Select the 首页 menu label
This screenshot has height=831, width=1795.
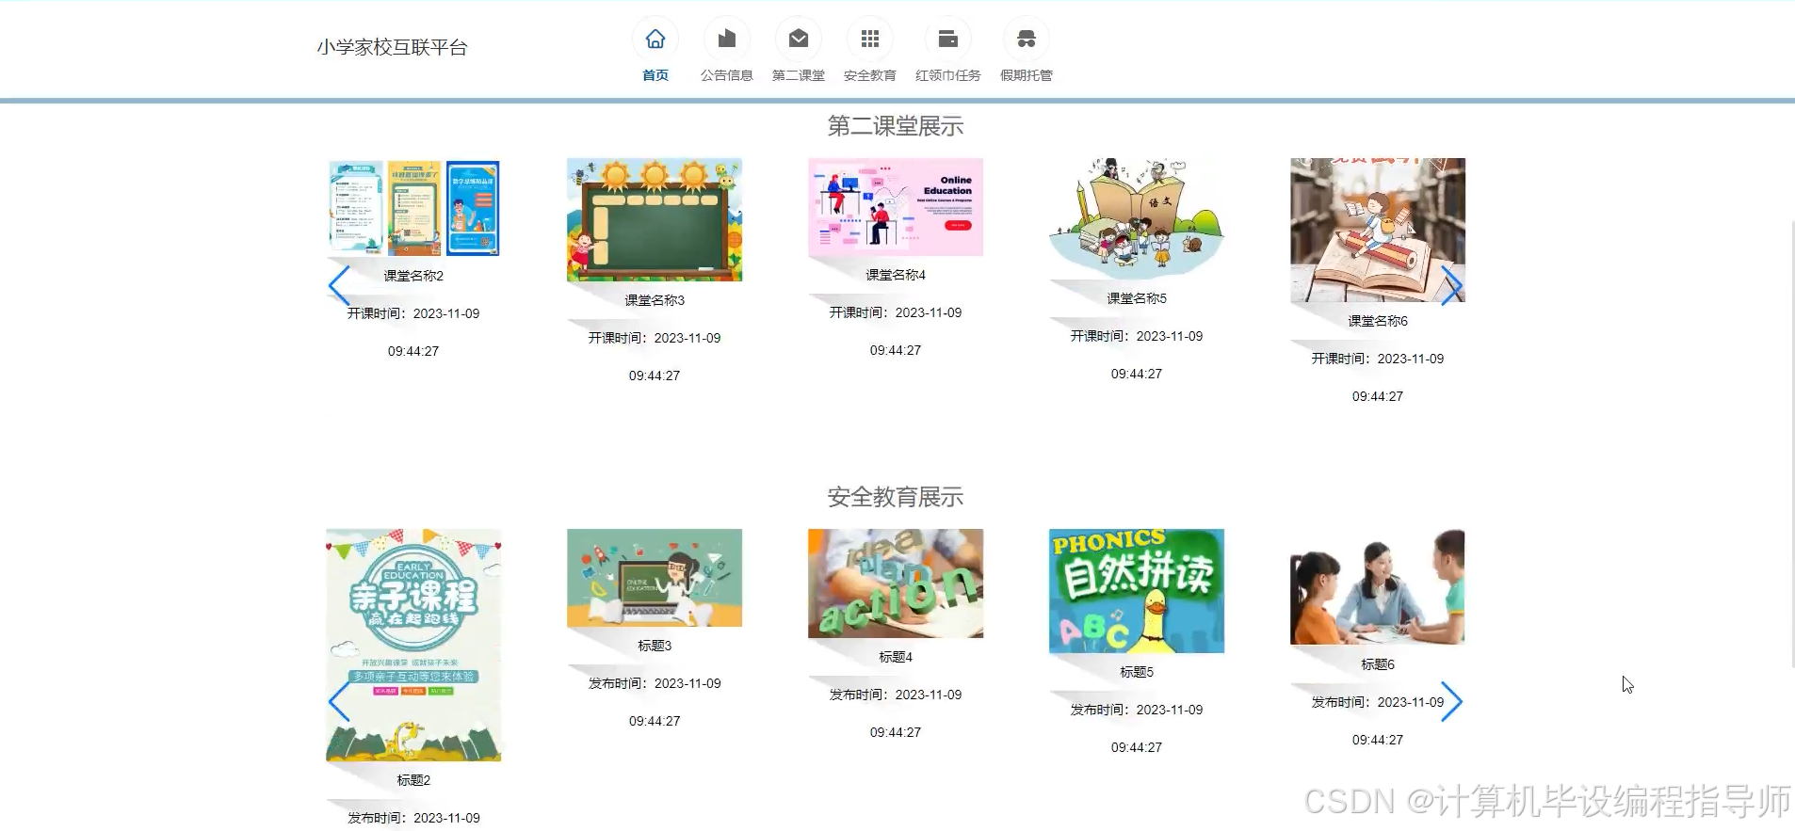coord(655,75)
